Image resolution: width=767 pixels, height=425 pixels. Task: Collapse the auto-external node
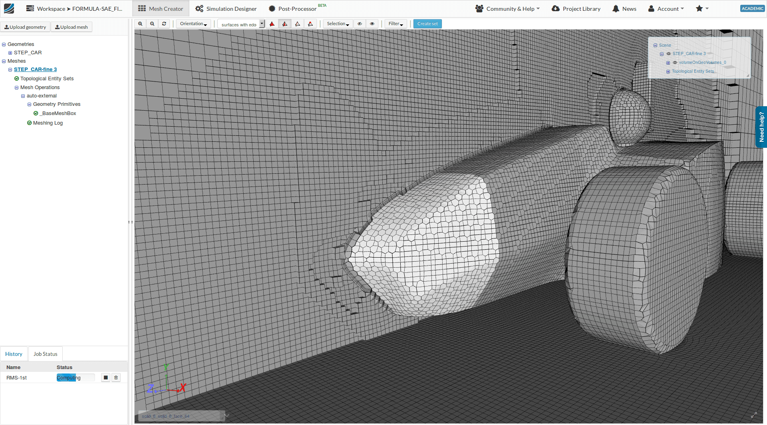(23, 96)
